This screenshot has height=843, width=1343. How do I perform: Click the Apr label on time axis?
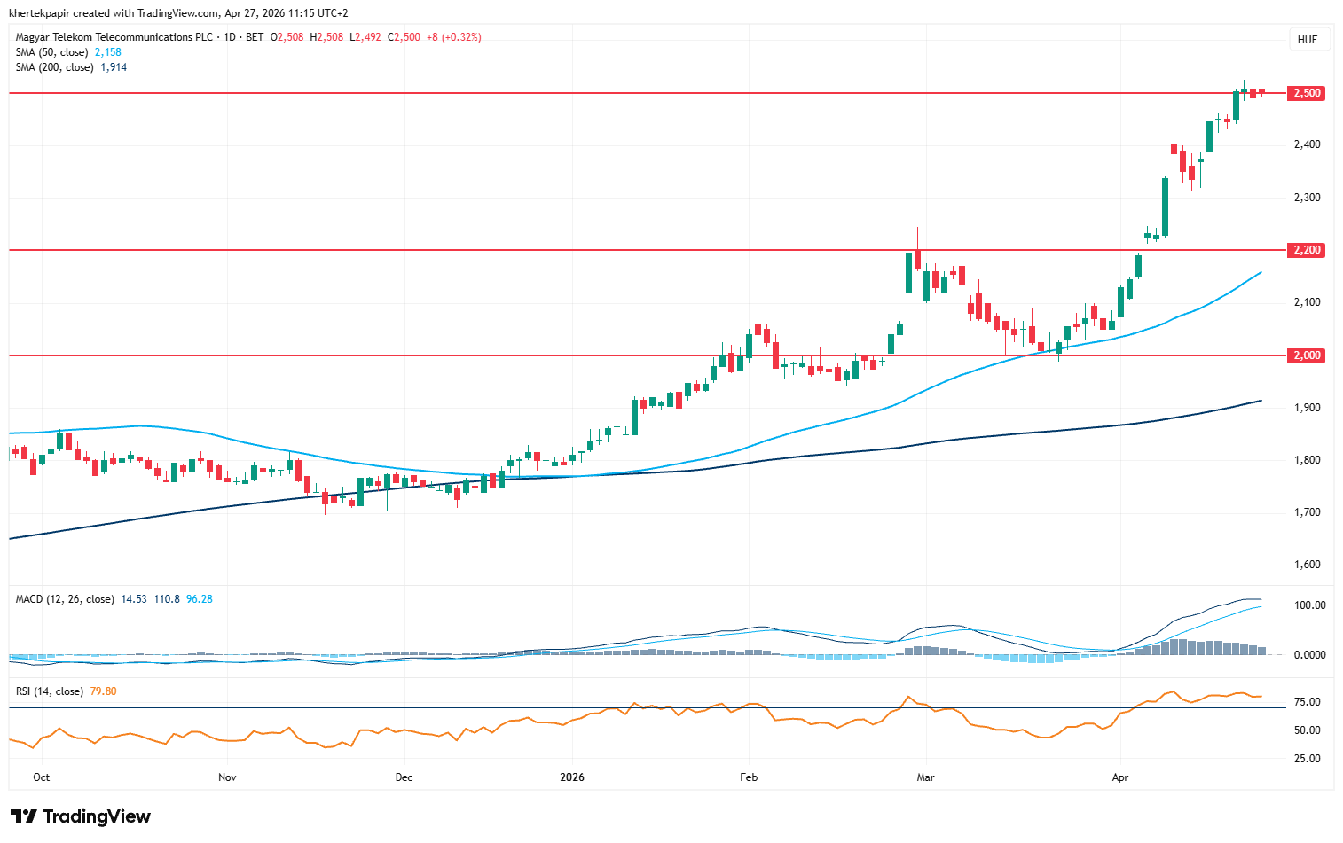click(1120, 777)
